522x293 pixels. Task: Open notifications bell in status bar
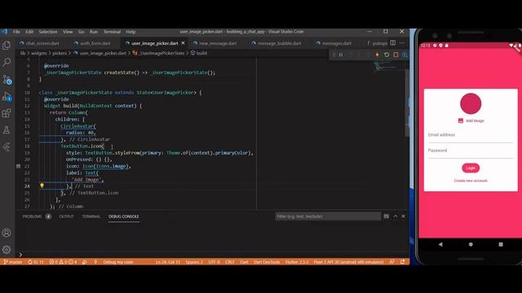click(402, 262)
